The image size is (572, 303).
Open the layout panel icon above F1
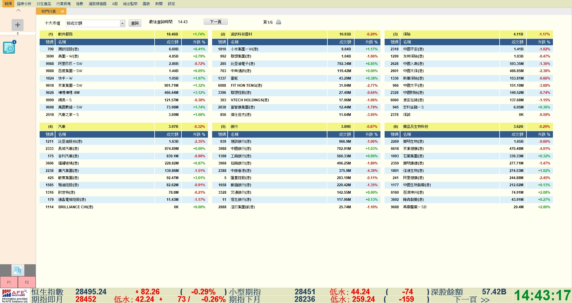point(18,270)
